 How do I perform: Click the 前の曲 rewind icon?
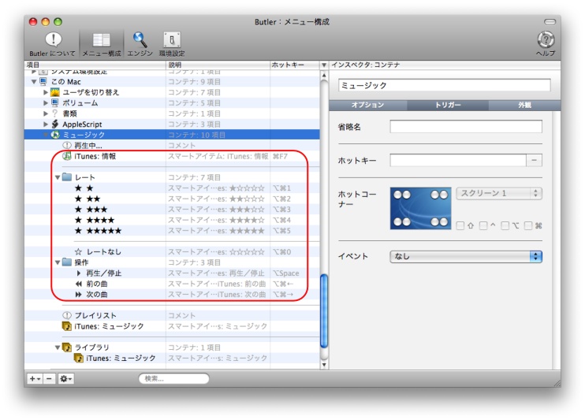[78, 284]
